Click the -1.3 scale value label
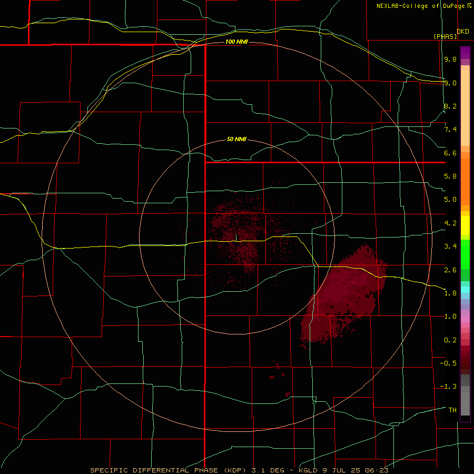 pos(448,387)
